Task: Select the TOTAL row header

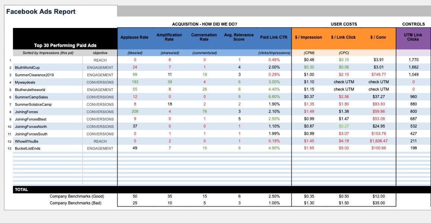Action: [21, 189]
